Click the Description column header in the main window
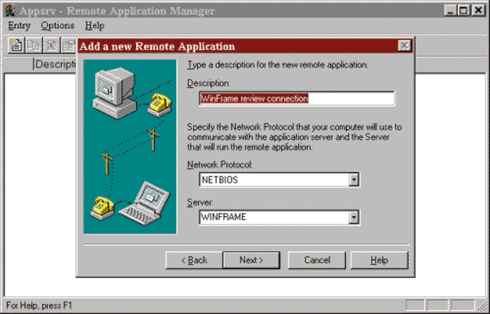 point(55,64)
